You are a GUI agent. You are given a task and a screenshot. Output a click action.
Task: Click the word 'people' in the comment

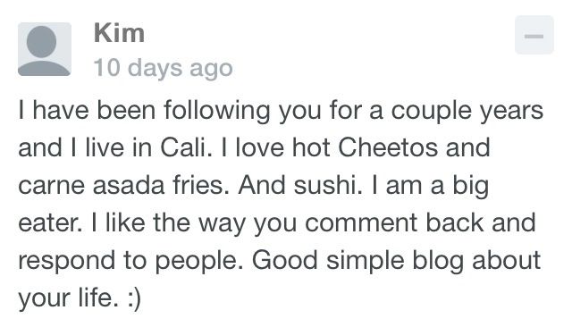pyautogui.click(x=196, y=261)
